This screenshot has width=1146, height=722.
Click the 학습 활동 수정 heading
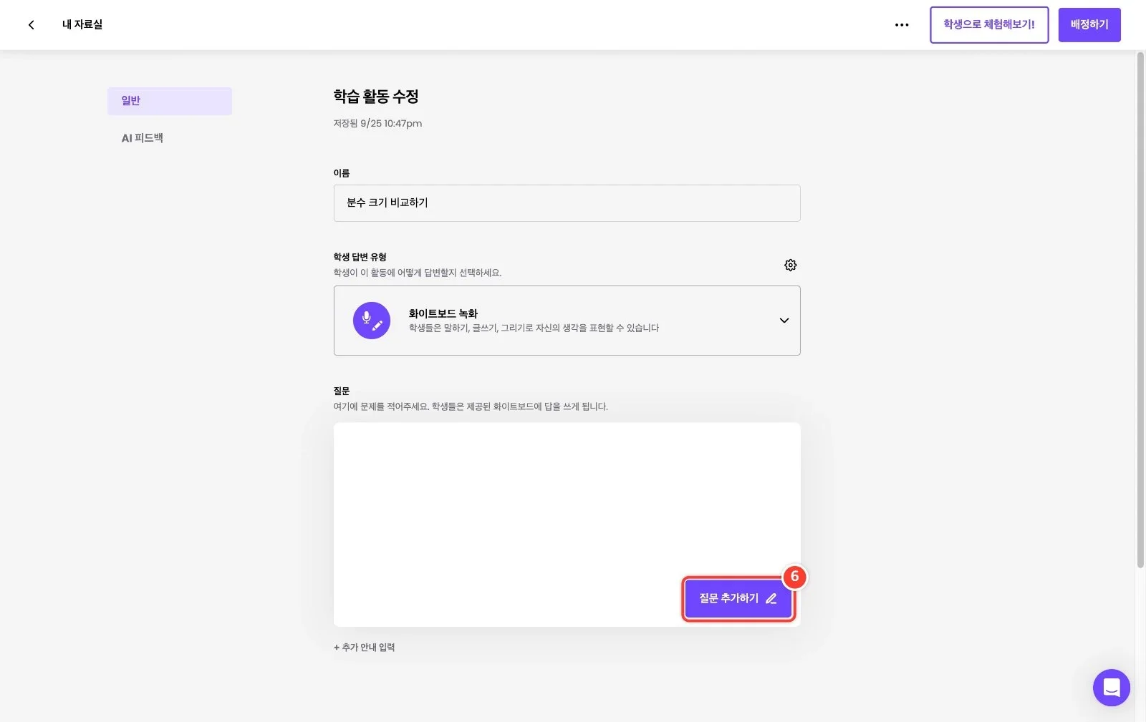(376, 97)
